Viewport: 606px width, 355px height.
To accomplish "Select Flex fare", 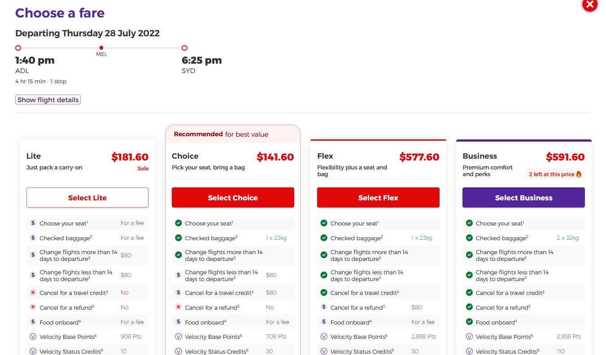I will tap(378, 198).
